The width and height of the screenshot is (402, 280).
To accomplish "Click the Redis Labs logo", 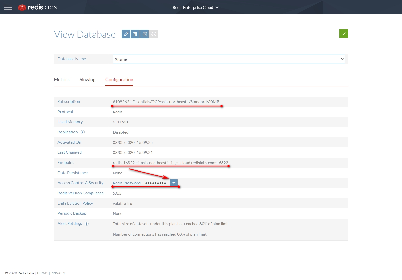I will 38,7.
